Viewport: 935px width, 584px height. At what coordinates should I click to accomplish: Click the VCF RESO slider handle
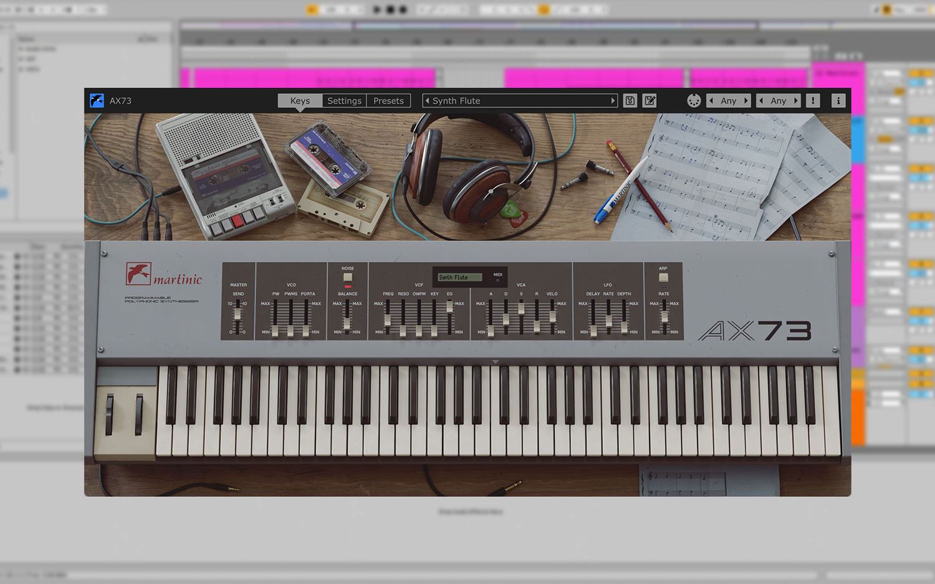pyautogui.click(x=403, y=331)
